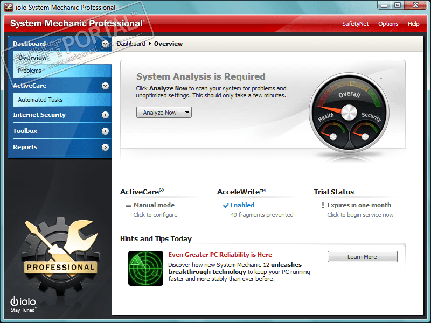Viewport: 431px width, 323px height.
Task: Click 'Click to begin service now' link
Action: tap(360, 215)
